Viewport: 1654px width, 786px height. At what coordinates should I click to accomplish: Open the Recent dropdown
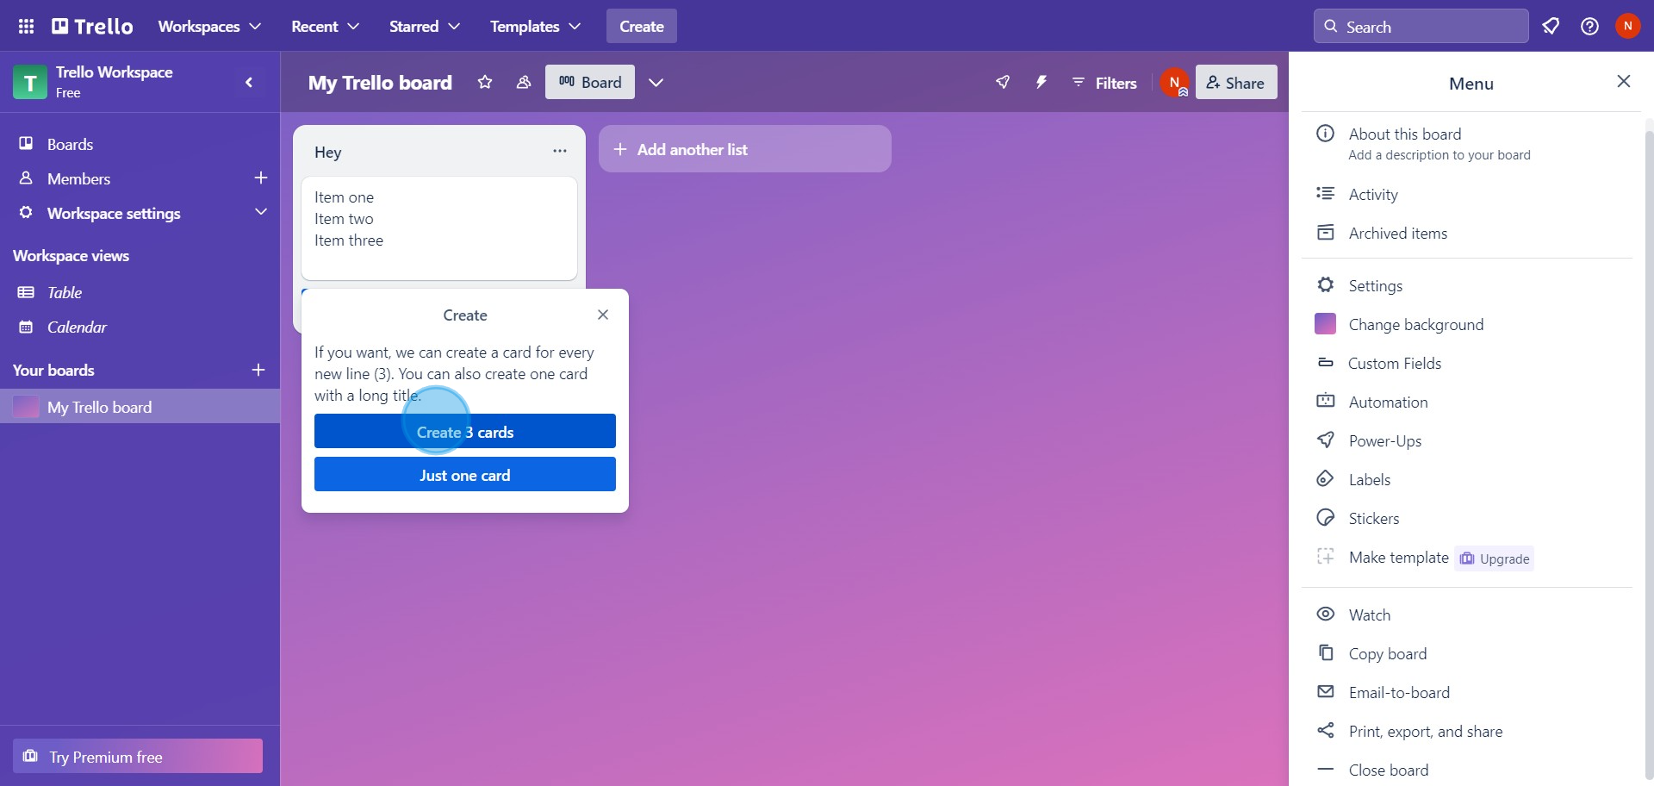pyautogui.click(x=325, y=26)
